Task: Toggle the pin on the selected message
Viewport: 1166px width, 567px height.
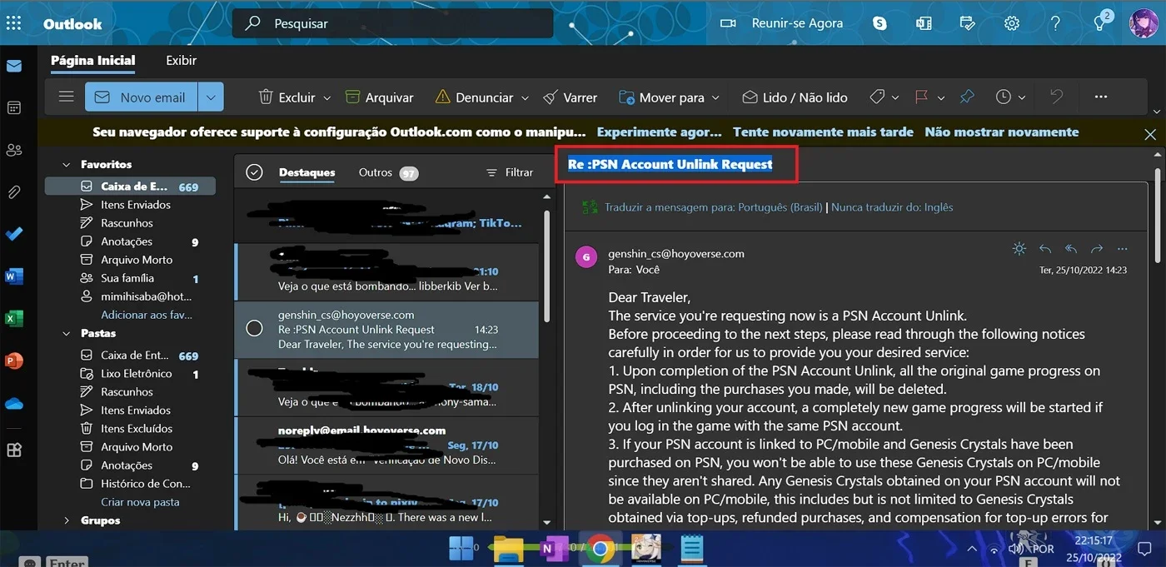Action: [967, 97]
